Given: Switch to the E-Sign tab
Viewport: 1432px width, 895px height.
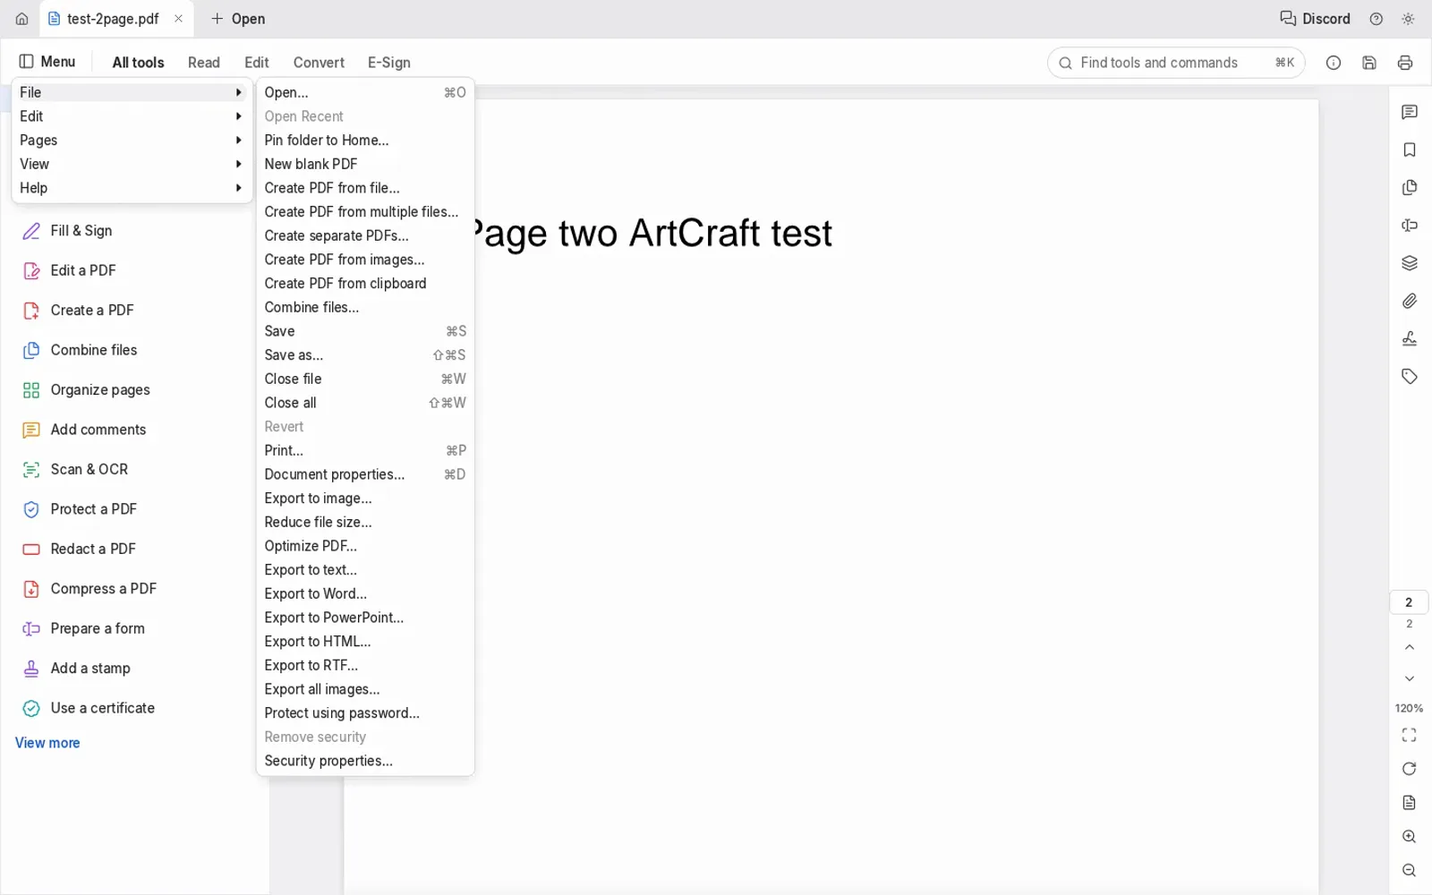Looking at the screenshot, I should coord(389,63).
